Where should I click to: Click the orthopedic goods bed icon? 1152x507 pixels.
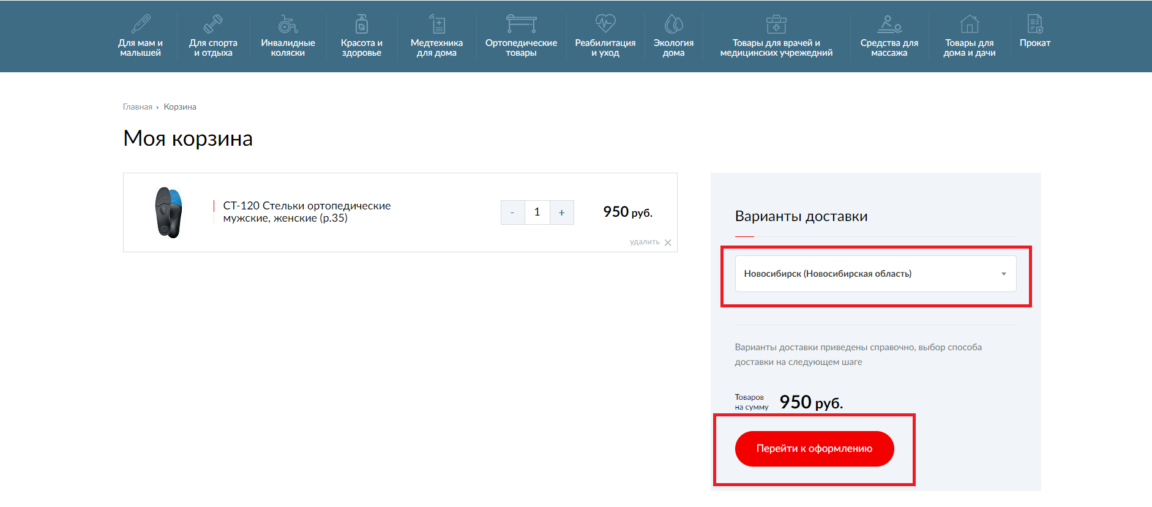(x=521, y=24)
